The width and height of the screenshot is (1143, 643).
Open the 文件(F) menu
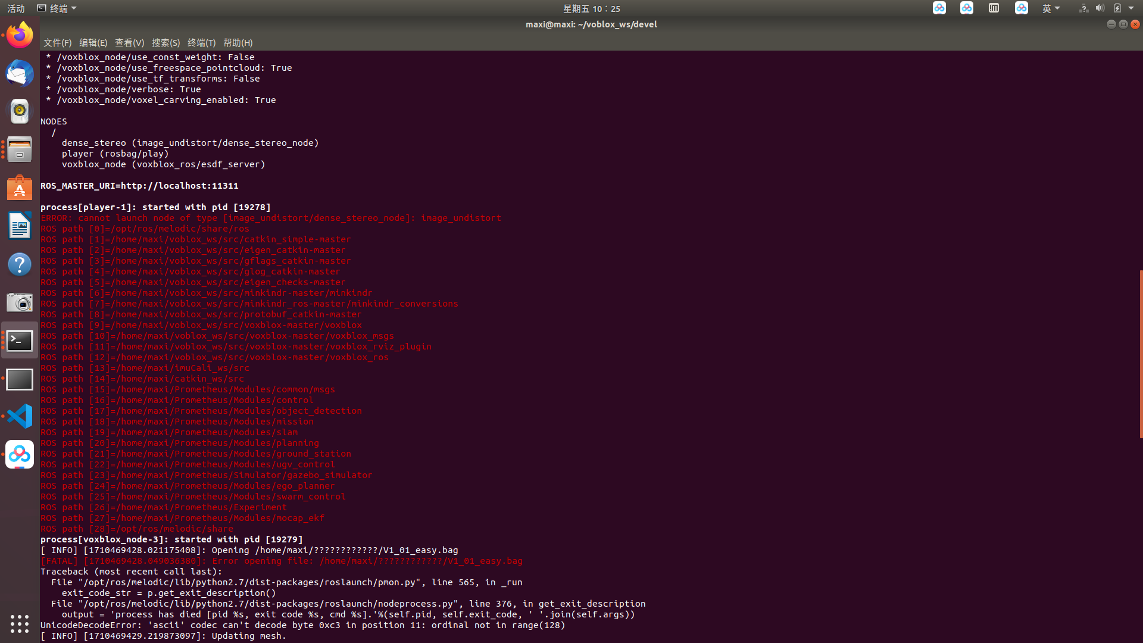(57, 43)
